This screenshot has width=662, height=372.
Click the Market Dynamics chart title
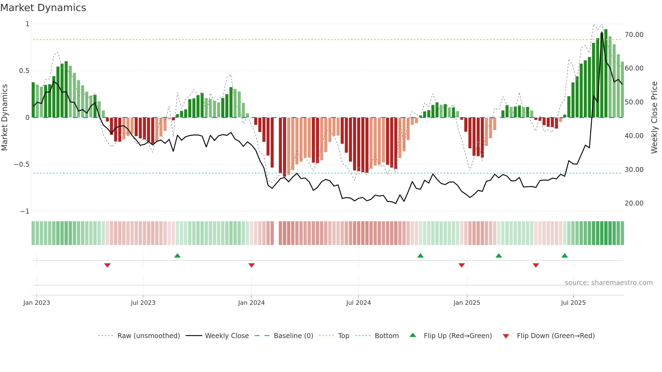pos(43,8)
